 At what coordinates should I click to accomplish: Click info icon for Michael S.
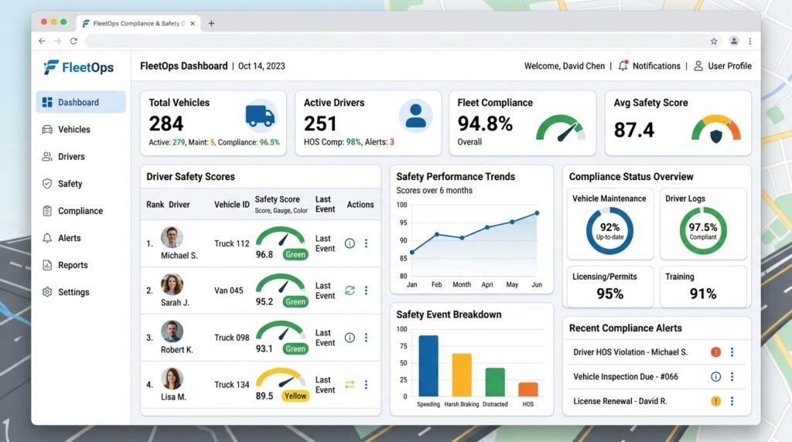coord(350,243)
